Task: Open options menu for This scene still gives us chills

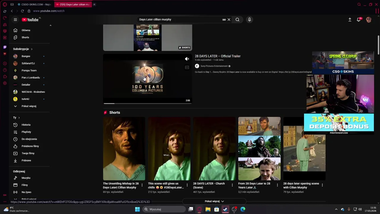Action: [x=187, y=185]
